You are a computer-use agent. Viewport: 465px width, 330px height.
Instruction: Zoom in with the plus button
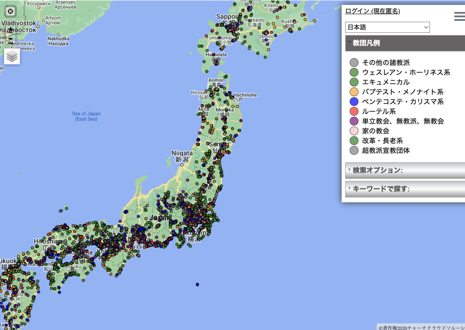pyautogui.click(x=10, y=30)
